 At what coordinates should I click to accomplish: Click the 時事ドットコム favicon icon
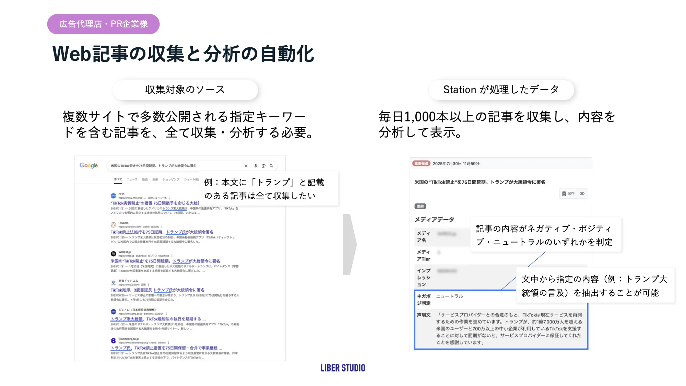pyautogui.click(x=114, y=283)
